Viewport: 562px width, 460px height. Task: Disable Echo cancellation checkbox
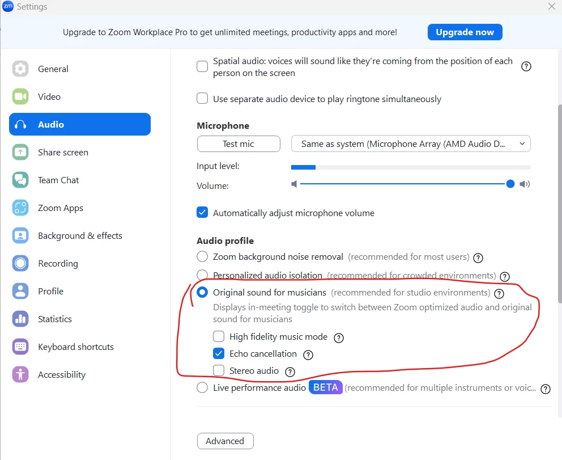(219, 353)
